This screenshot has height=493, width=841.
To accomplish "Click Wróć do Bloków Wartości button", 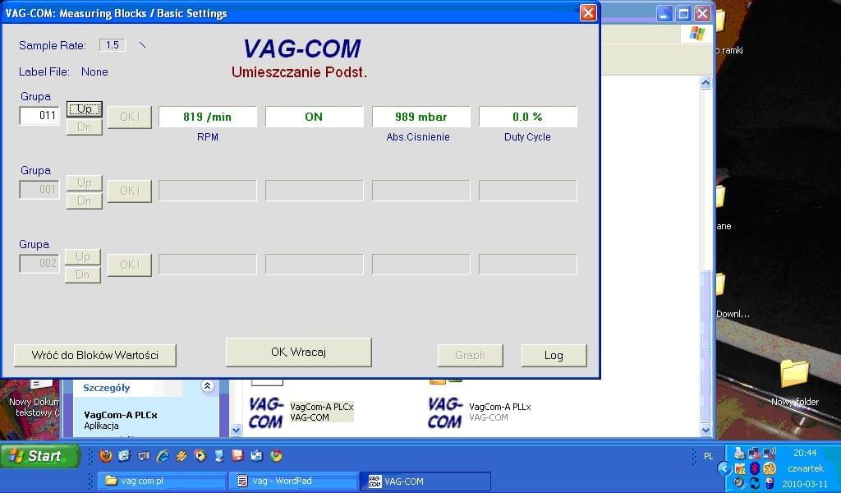I will [95, 355].
